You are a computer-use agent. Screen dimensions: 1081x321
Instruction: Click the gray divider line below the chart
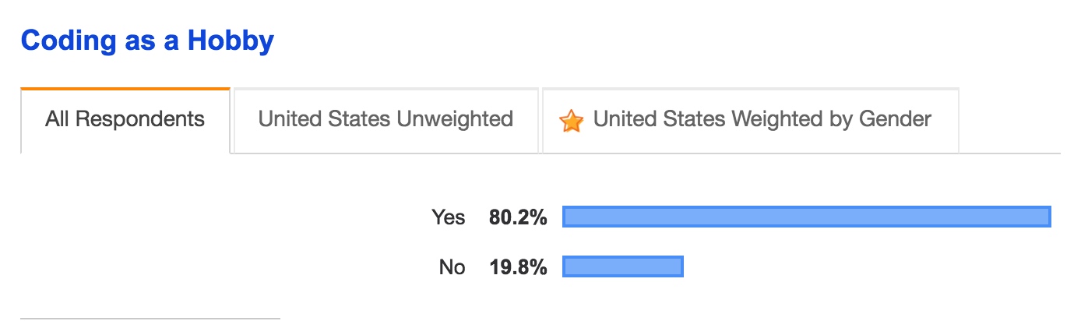150,318
